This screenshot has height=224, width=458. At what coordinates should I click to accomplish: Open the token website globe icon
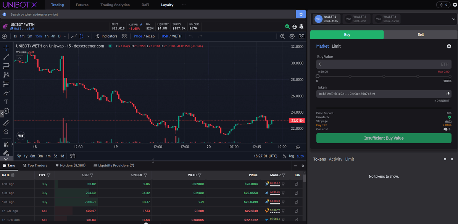[x=295, y=27]
